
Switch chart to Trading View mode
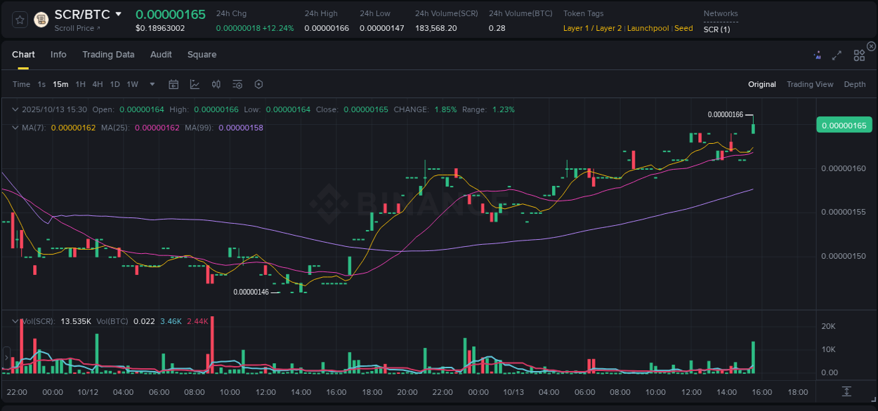pyautogui.click(x=810, y=84)
